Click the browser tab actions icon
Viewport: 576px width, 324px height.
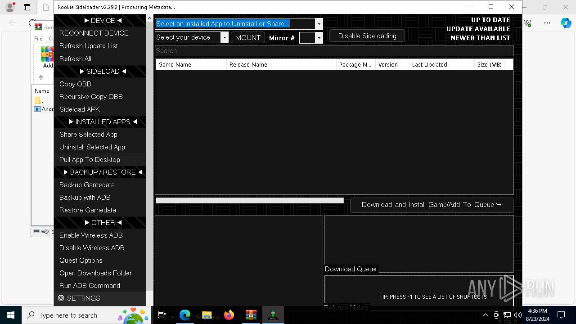[27, 7]
